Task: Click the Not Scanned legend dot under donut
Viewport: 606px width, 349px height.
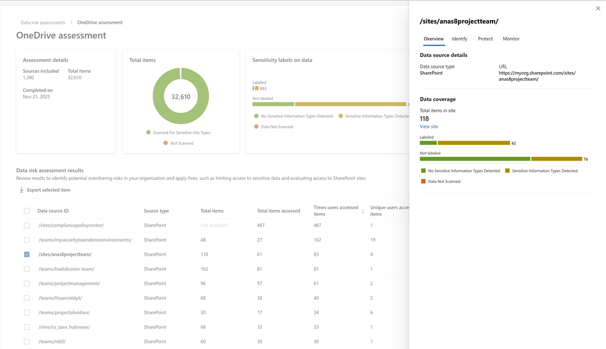Action: 166,143
